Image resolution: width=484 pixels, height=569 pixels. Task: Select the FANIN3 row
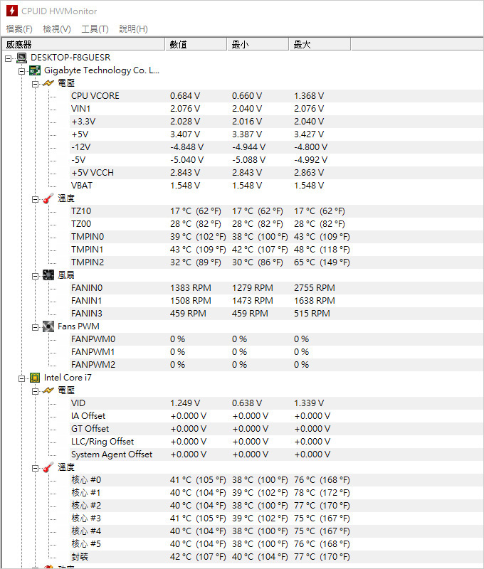(x=276, y=314)
